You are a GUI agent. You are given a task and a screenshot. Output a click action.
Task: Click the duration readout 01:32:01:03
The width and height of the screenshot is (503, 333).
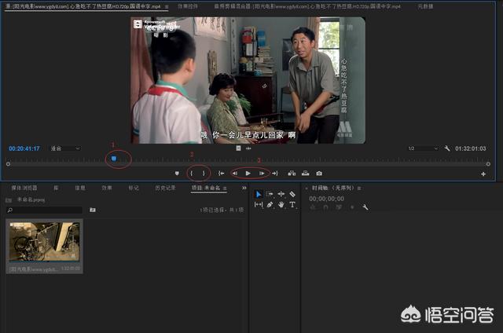[x=470, y=148]
